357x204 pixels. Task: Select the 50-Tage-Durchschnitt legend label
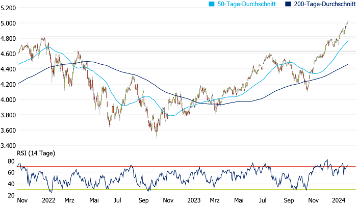[247, 4]
